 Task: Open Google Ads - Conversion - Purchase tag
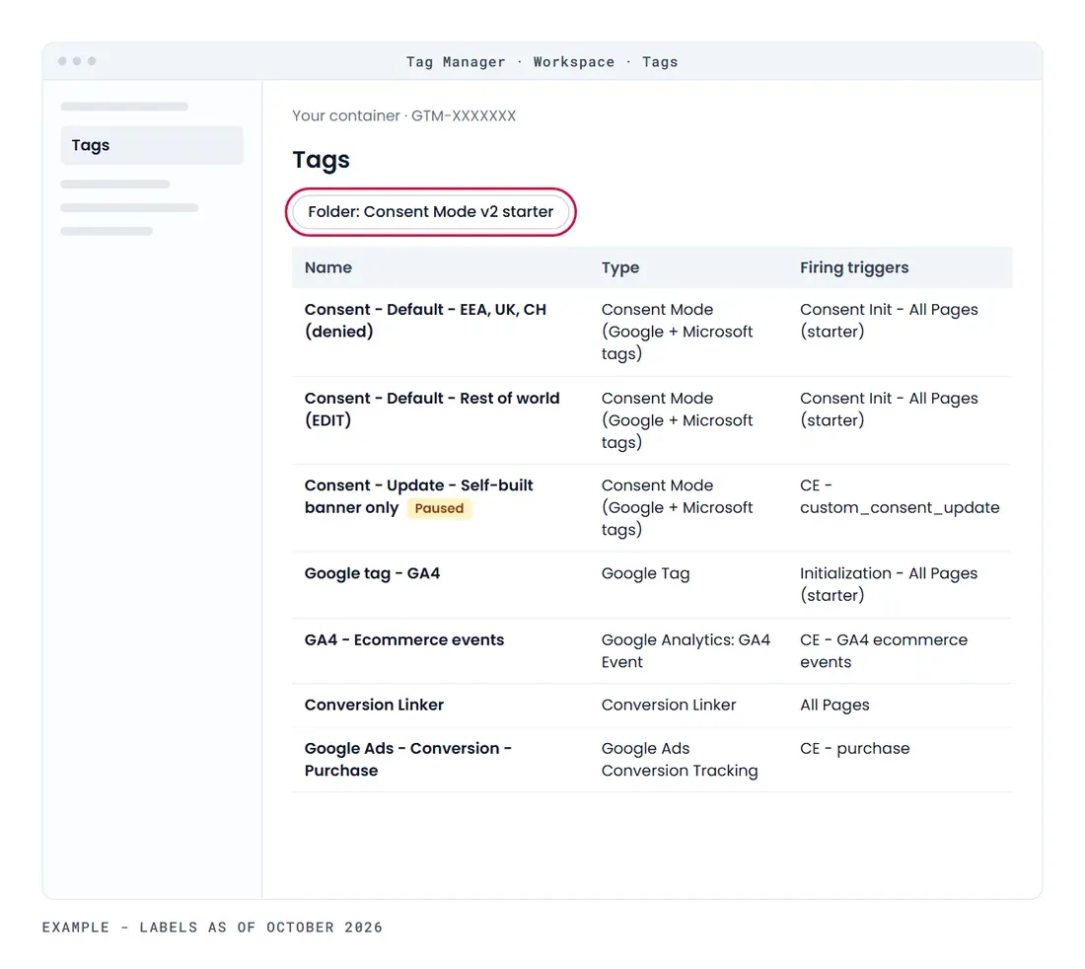tap(407, 759)
